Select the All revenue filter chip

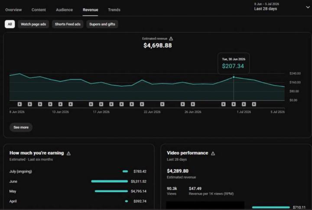pos(10,24)
